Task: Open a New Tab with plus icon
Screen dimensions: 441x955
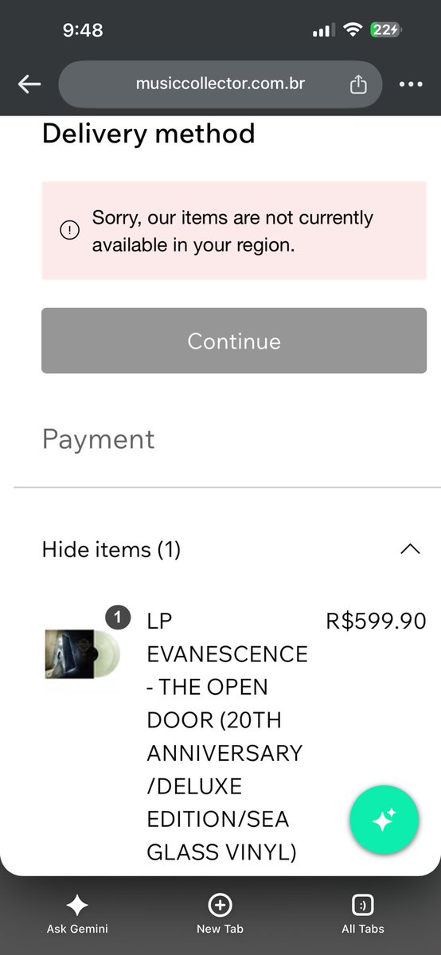Action: [x=220, y=906]
